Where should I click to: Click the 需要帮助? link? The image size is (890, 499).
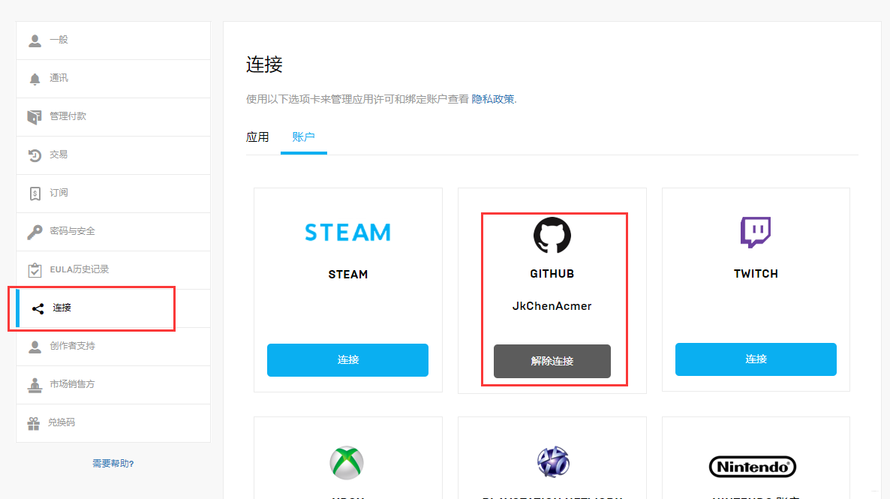113,464
